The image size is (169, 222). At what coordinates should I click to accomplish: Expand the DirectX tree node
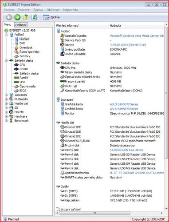(6, 112)
